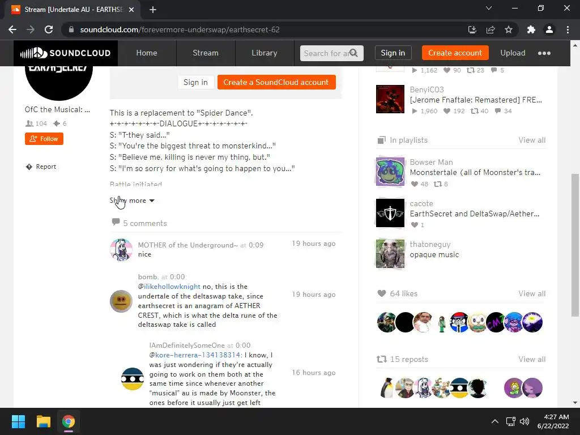The width and height of the screenshot is (580, 435).
Task: Open the volume control in tray
Action: pos(524,421)
